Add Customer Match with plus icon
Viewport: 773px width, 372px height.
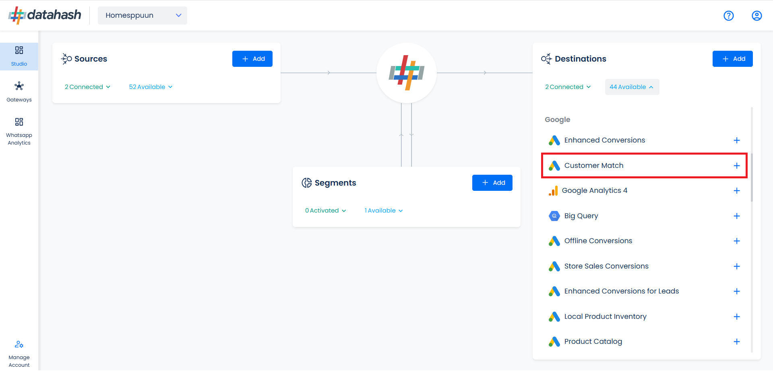[x=737, y=165]
